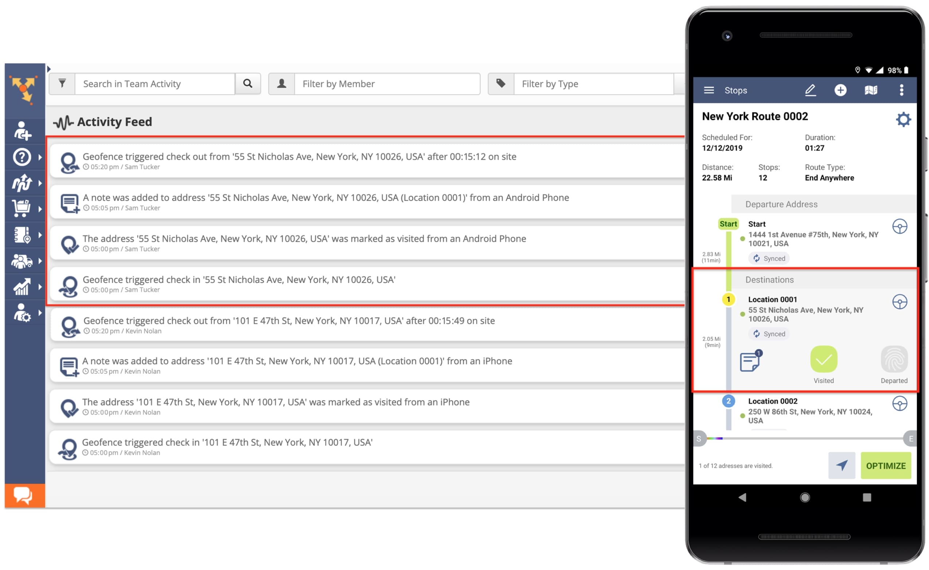The image size is (929, 570).
Task: Tap the Android recent apps square button
Action: click(867, 497)
